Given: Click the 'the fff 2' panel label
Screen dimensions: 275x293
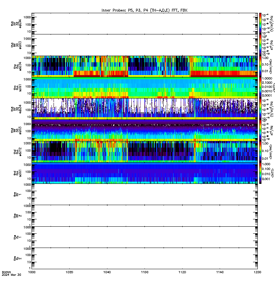Looking at the screenshot, I should [18, 216].
